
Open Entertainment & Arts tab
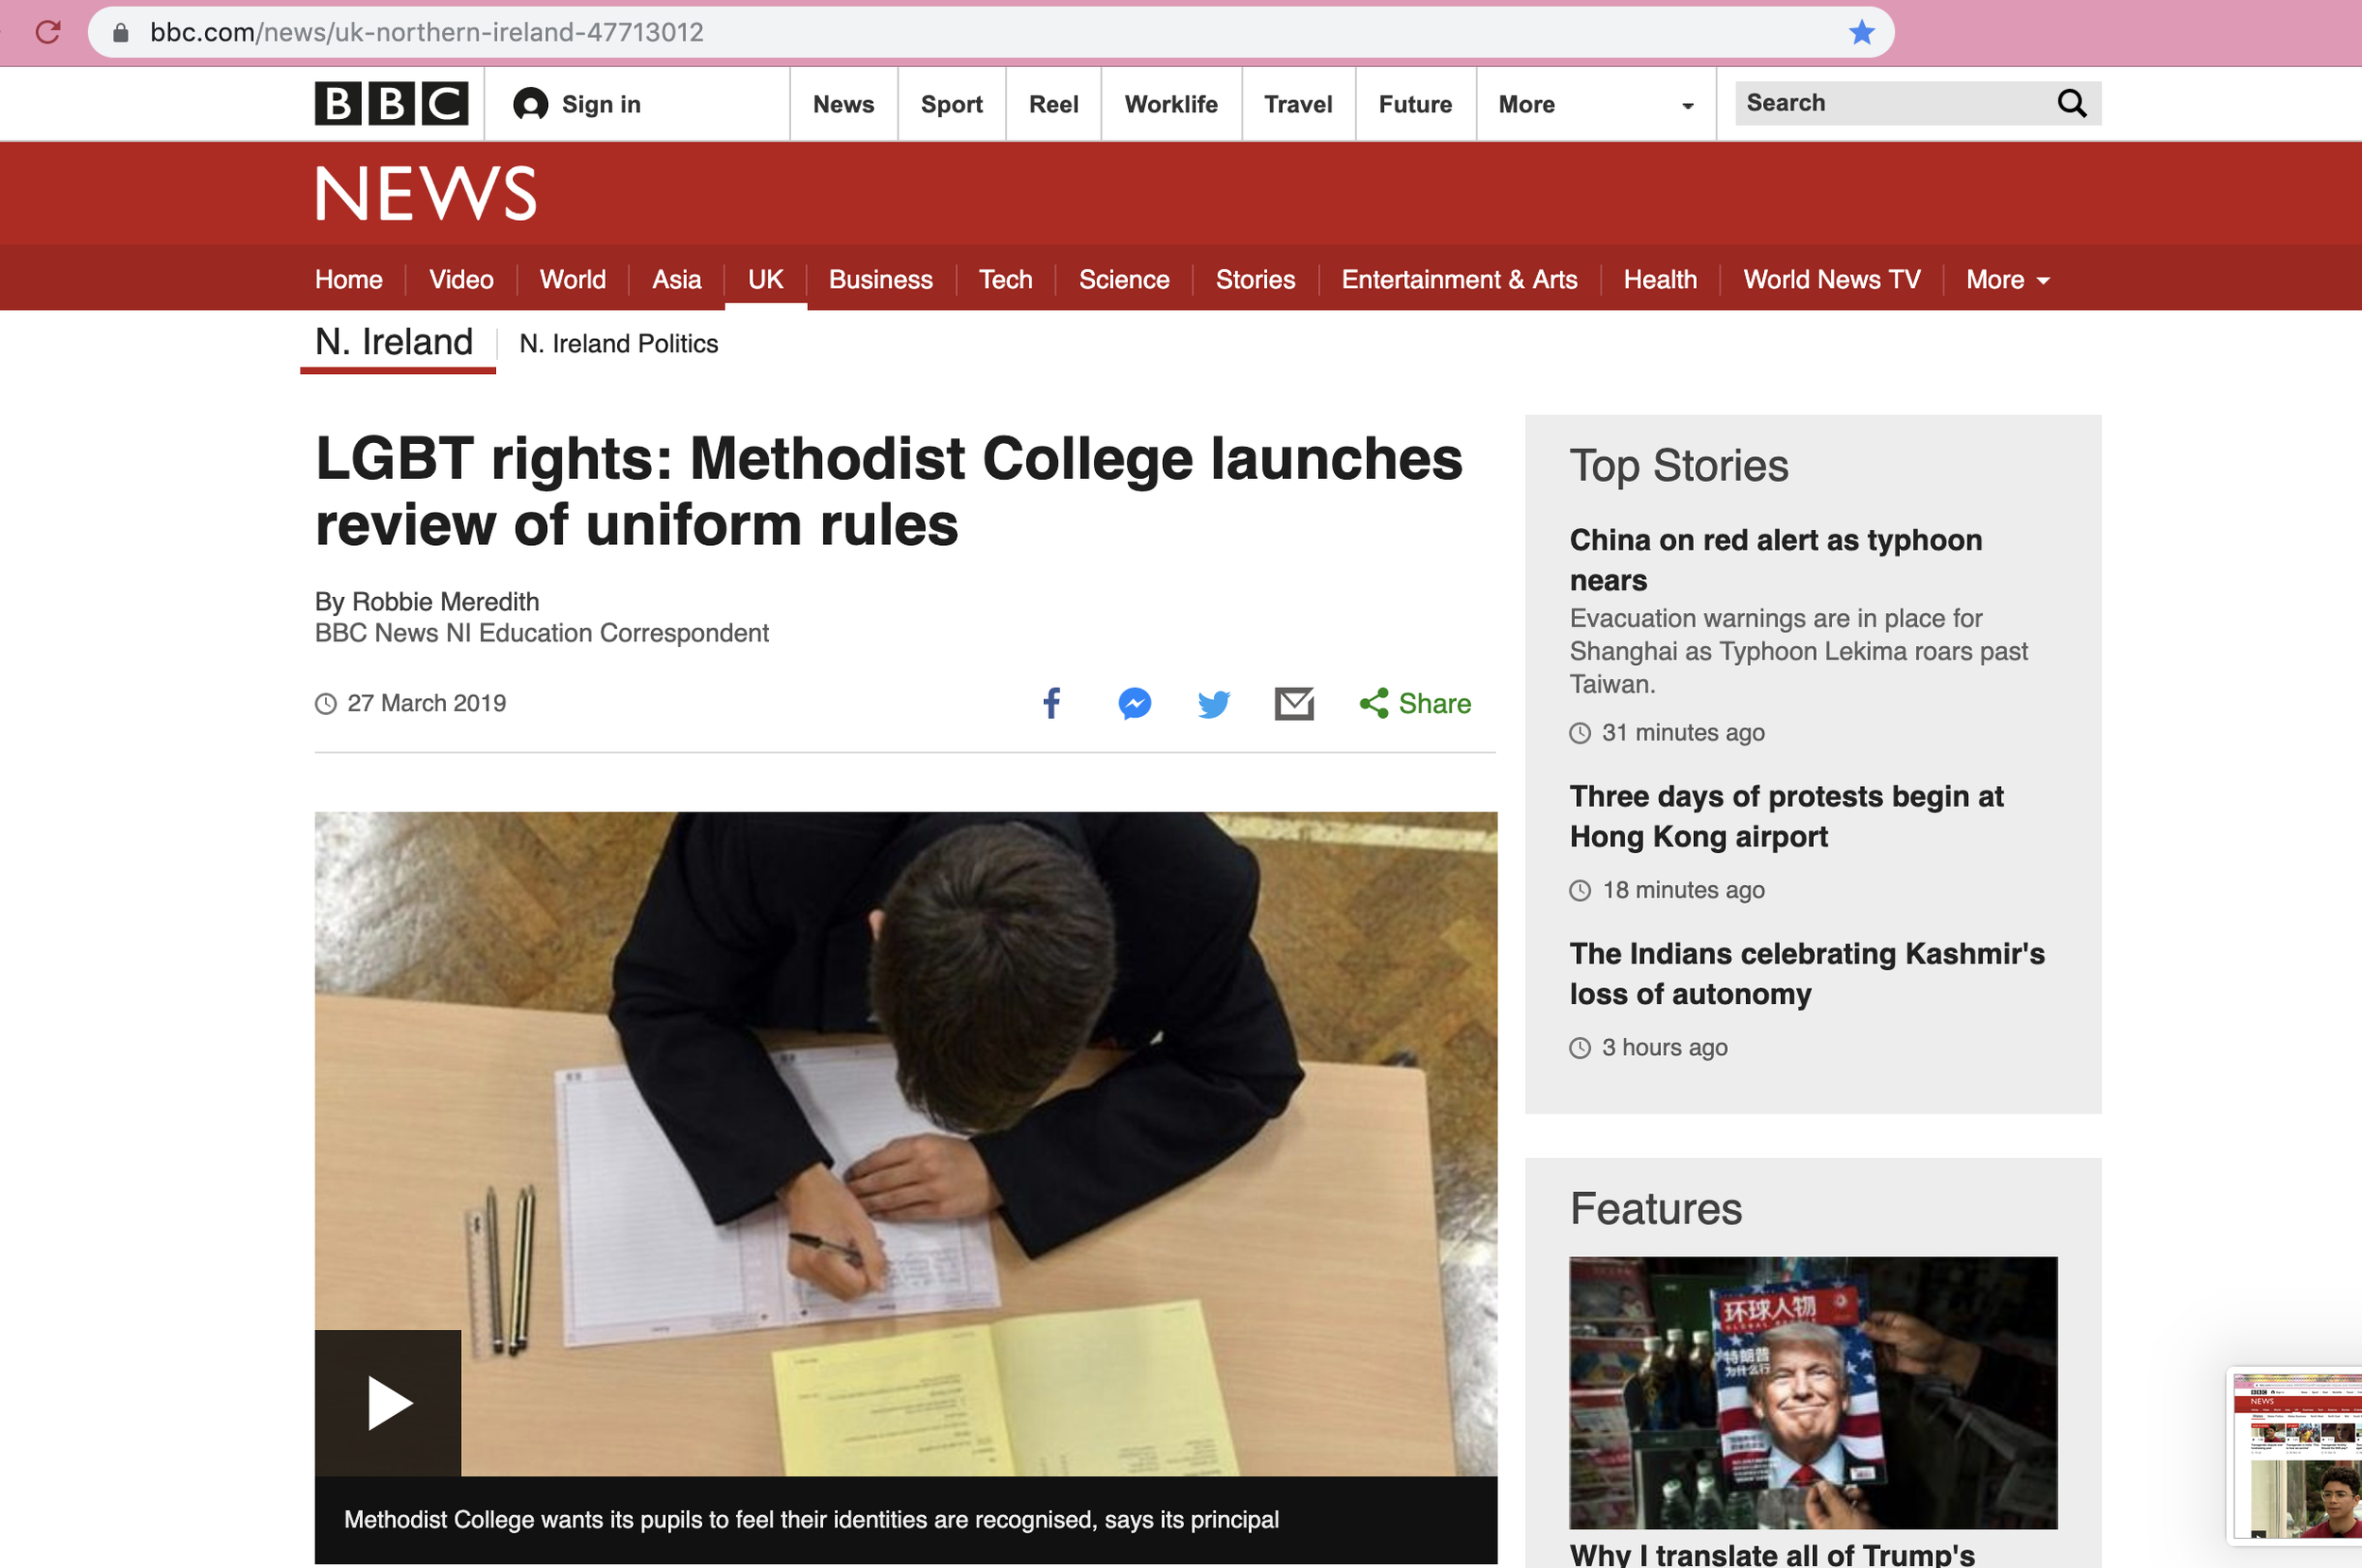coord(1459,280)
